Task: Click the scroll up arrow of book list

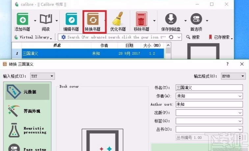Action: [x=168, y=45]
